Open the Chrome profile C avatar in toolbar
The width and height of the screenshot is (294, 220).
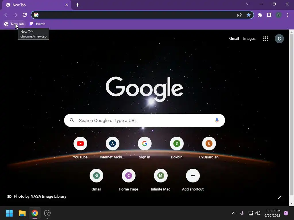(278, 15)
